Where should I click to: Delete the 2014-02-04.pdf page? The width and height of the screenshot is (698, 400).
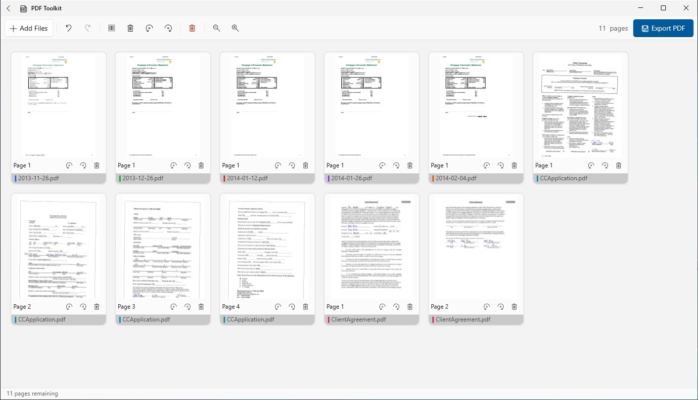click(x=514, y=165)
